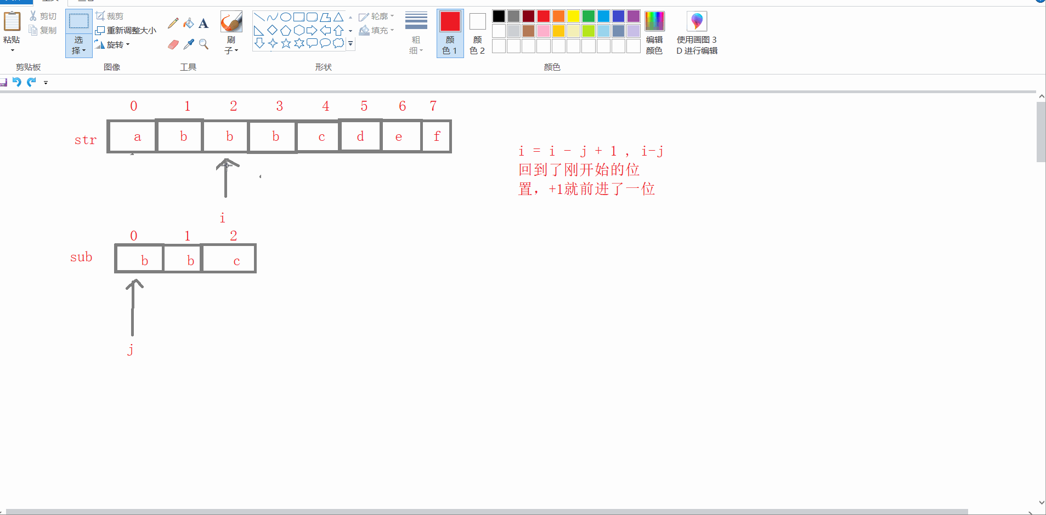Screen dimensions: 1046x515
Task: Select the Fill with color tool
Action: pyautogui.click(x=188, y=23)
